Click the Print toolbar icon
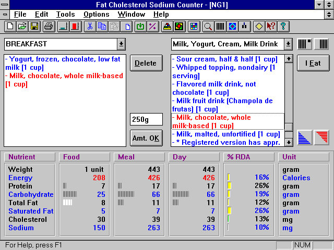 (49, 26)
